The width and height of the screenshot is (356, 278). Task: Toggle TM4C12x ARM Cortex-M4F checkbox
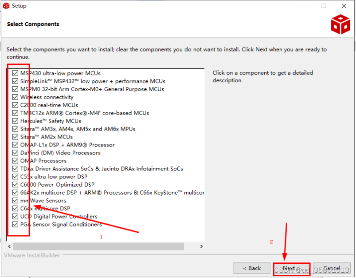[x=15, y=113]
